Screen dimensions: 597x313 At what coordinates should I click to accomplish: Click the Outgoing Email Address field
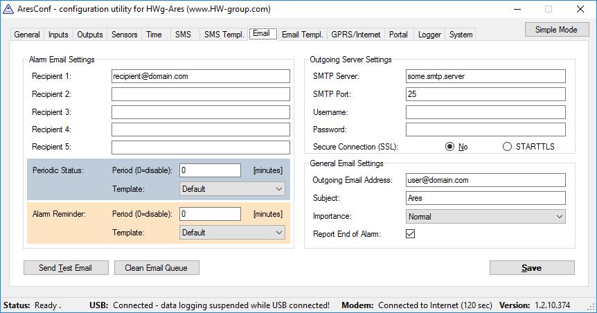[485, 180]
